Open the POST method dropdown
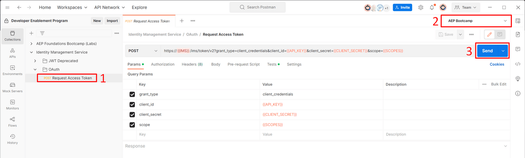 [x=143, y=51]
